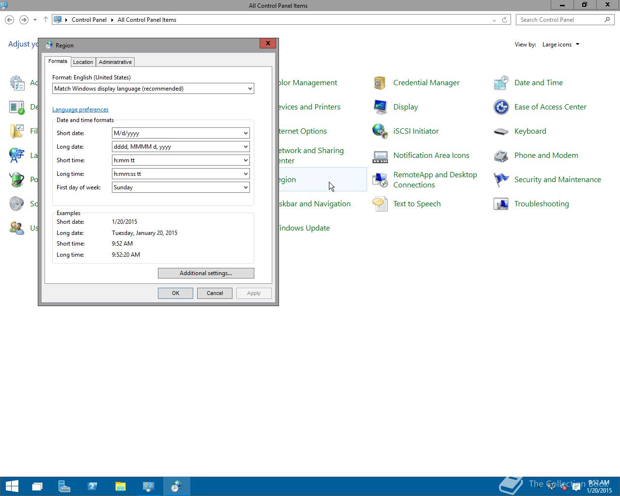The height and width of the screenshot is (496, 620).
Task: Click the search magnifier icon
Action: click(607, 20)
